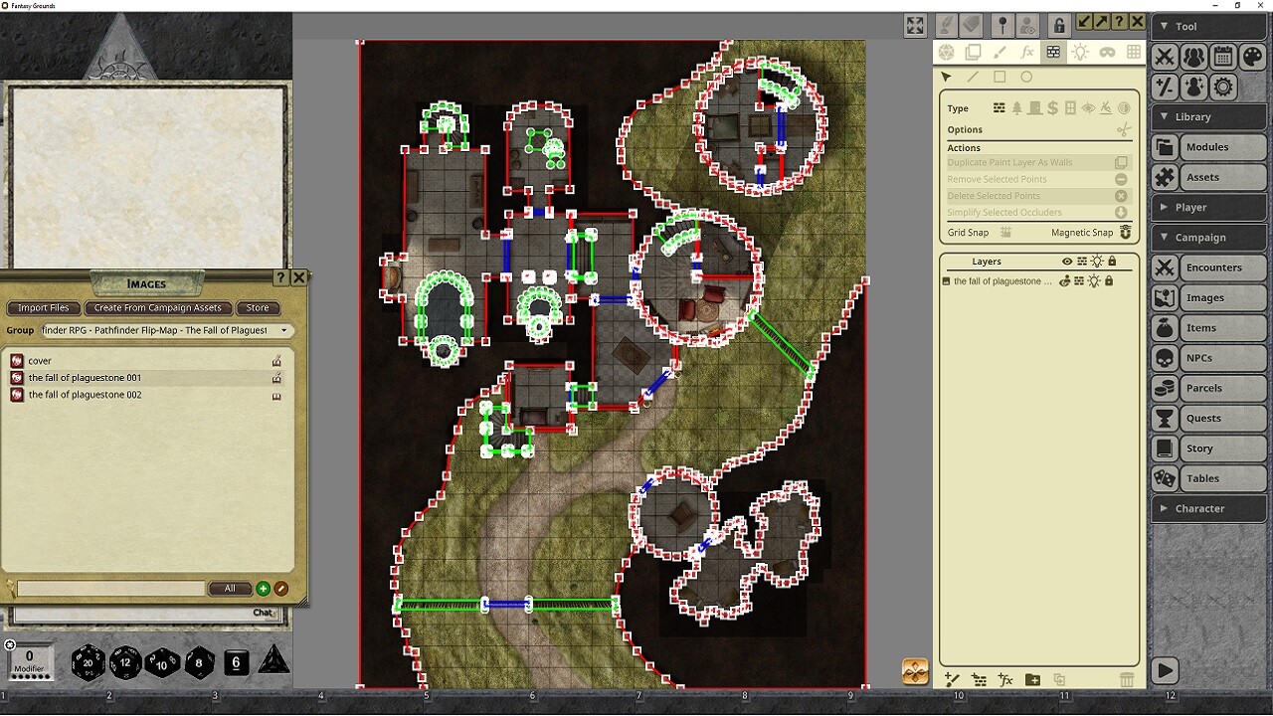Screen dimensions: 1273x716
Task: Click the Import Files button
Action: pyautogui.click(x=44, y=308)
